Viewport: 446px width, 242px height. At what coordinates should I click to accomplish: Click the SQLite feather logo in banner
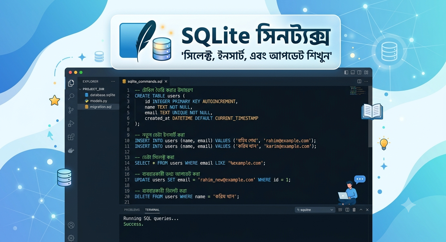tap(138, 41)
